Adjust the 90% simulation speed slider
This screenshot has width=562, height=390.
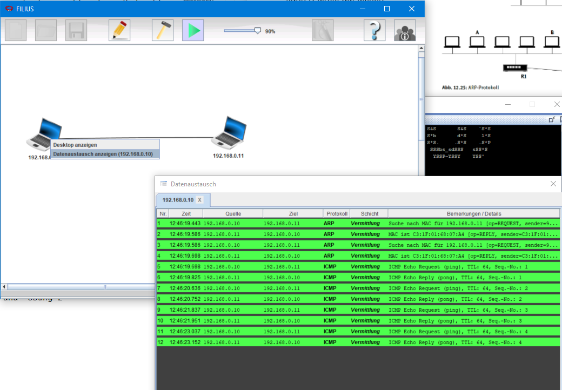tap(257, 31)
